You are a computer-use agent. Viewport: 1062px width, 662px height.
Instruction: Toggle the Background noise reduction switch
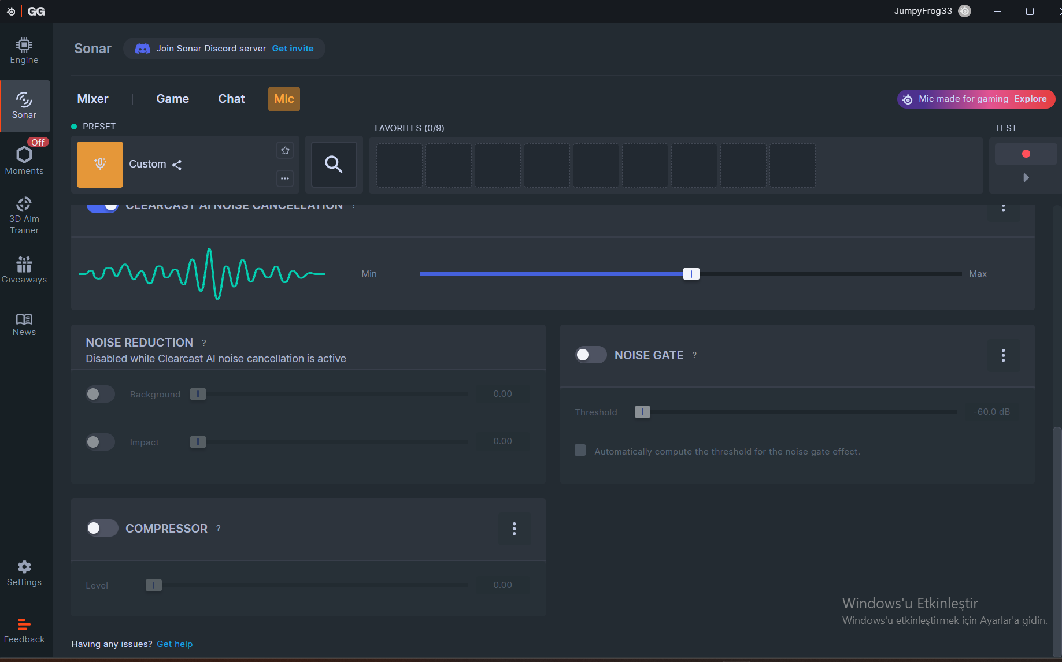pos(100,394)
